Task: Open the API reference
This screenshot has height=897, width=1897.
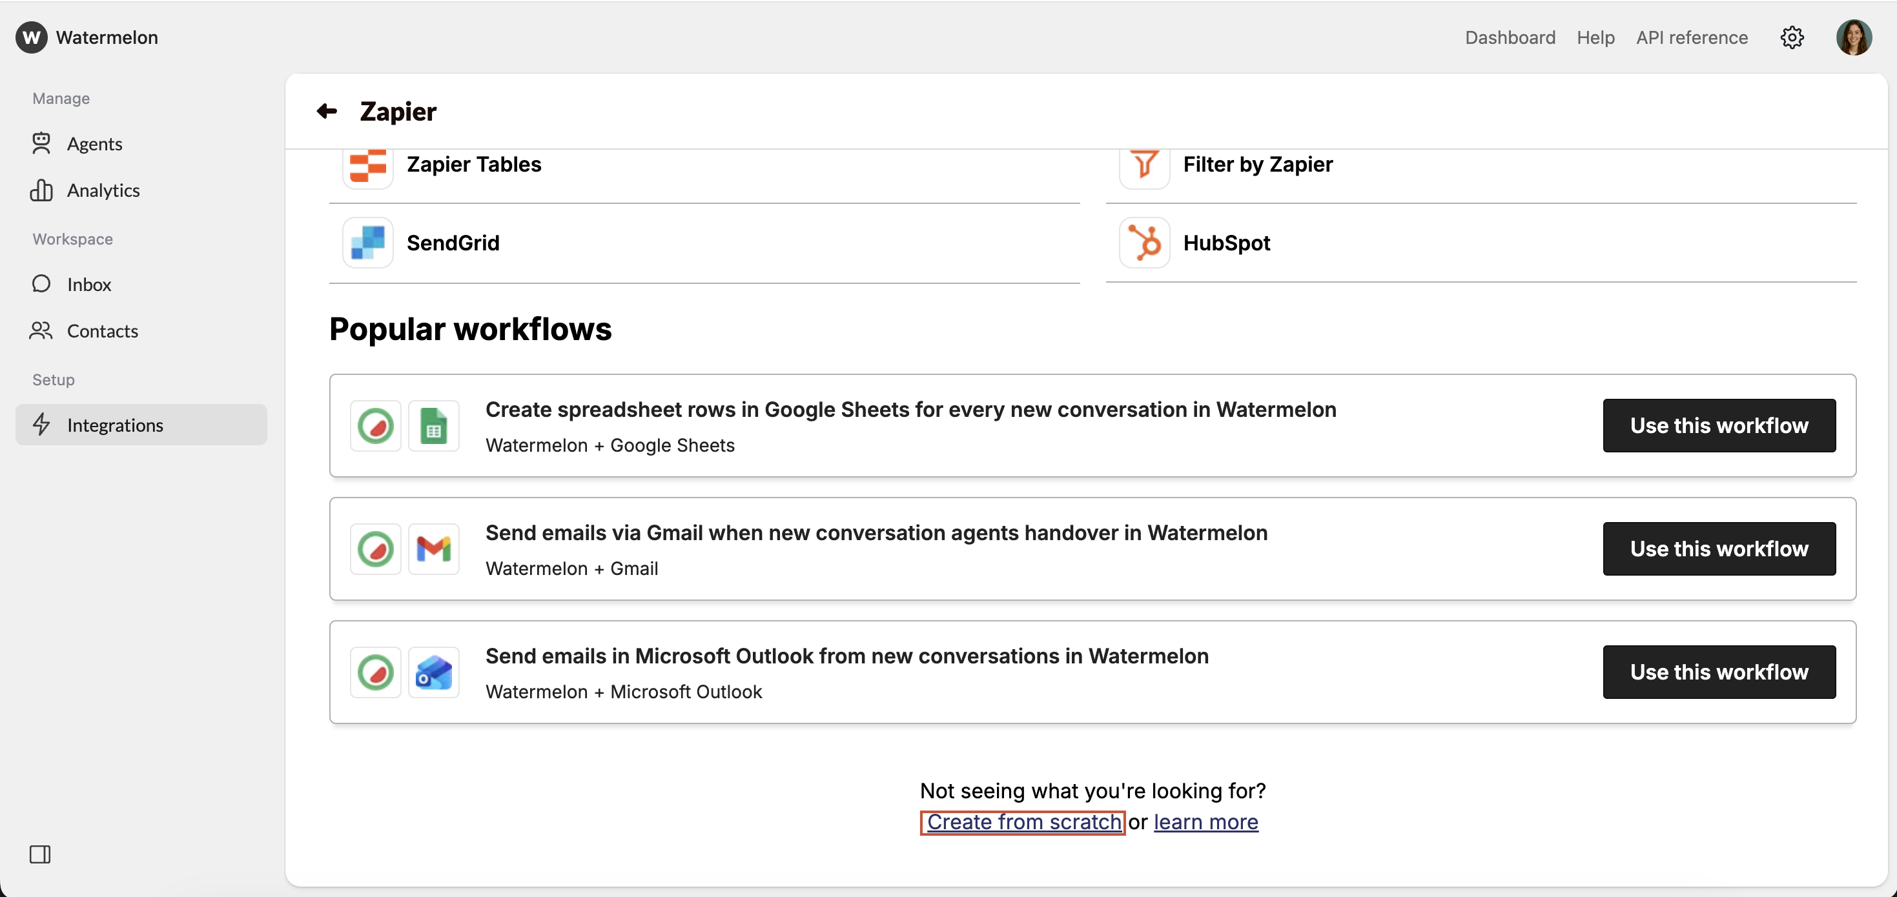Action: click(1692, 37)
